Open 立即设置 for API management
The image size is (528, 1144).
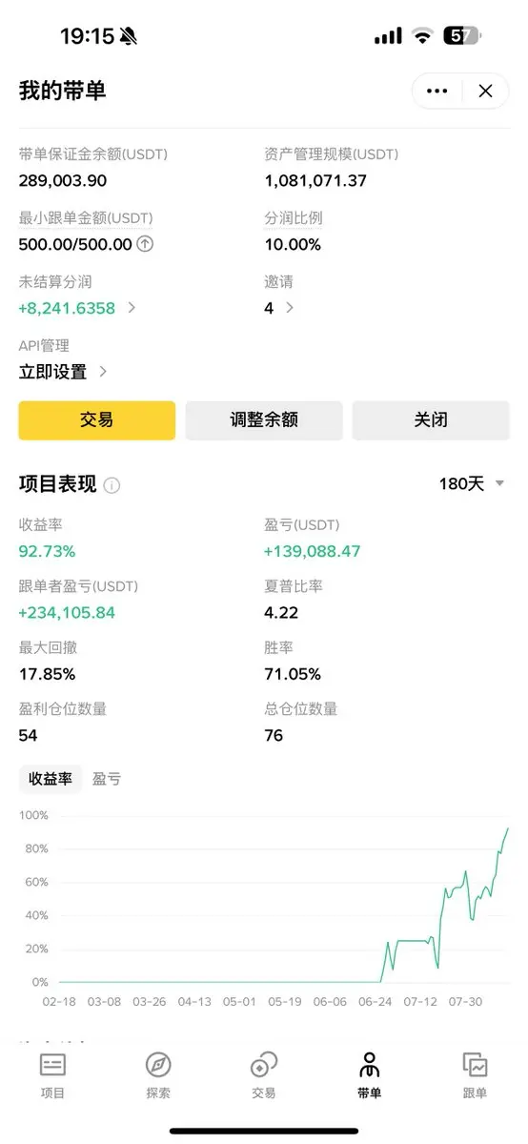(63, 372)
